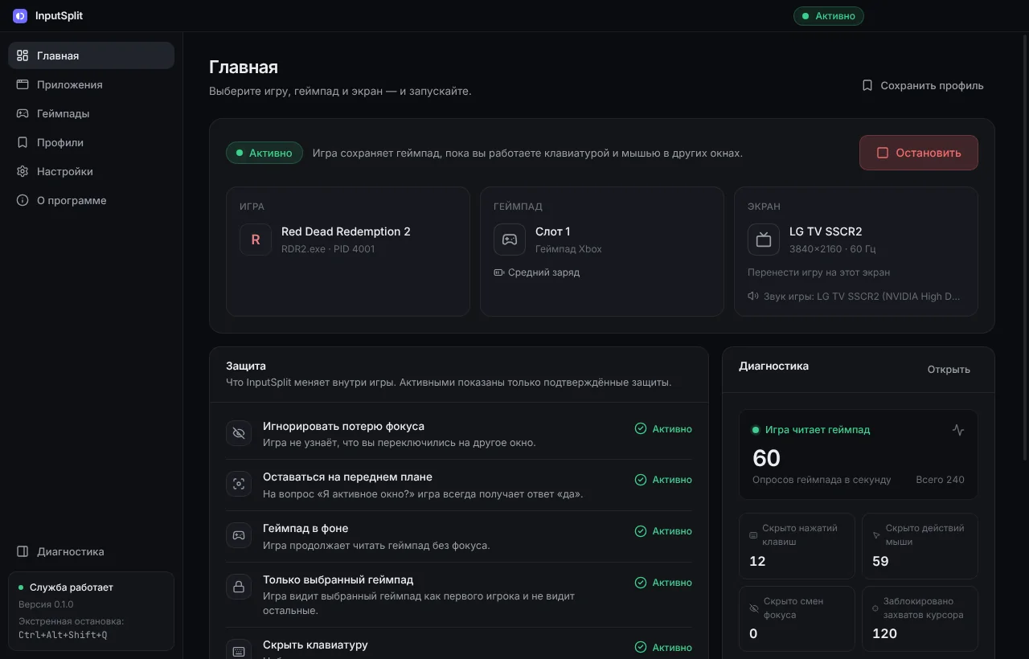Open the Главная sidebar section

(x=91, y=55)
